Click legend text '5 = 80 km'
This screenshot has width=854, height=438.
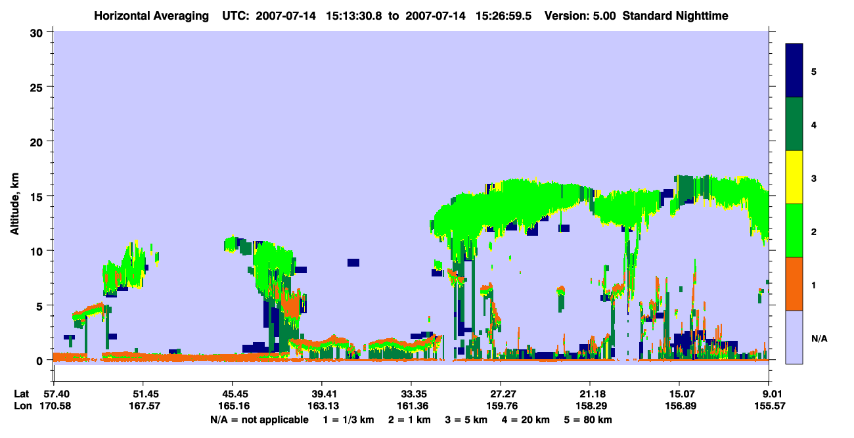point(589,420)
